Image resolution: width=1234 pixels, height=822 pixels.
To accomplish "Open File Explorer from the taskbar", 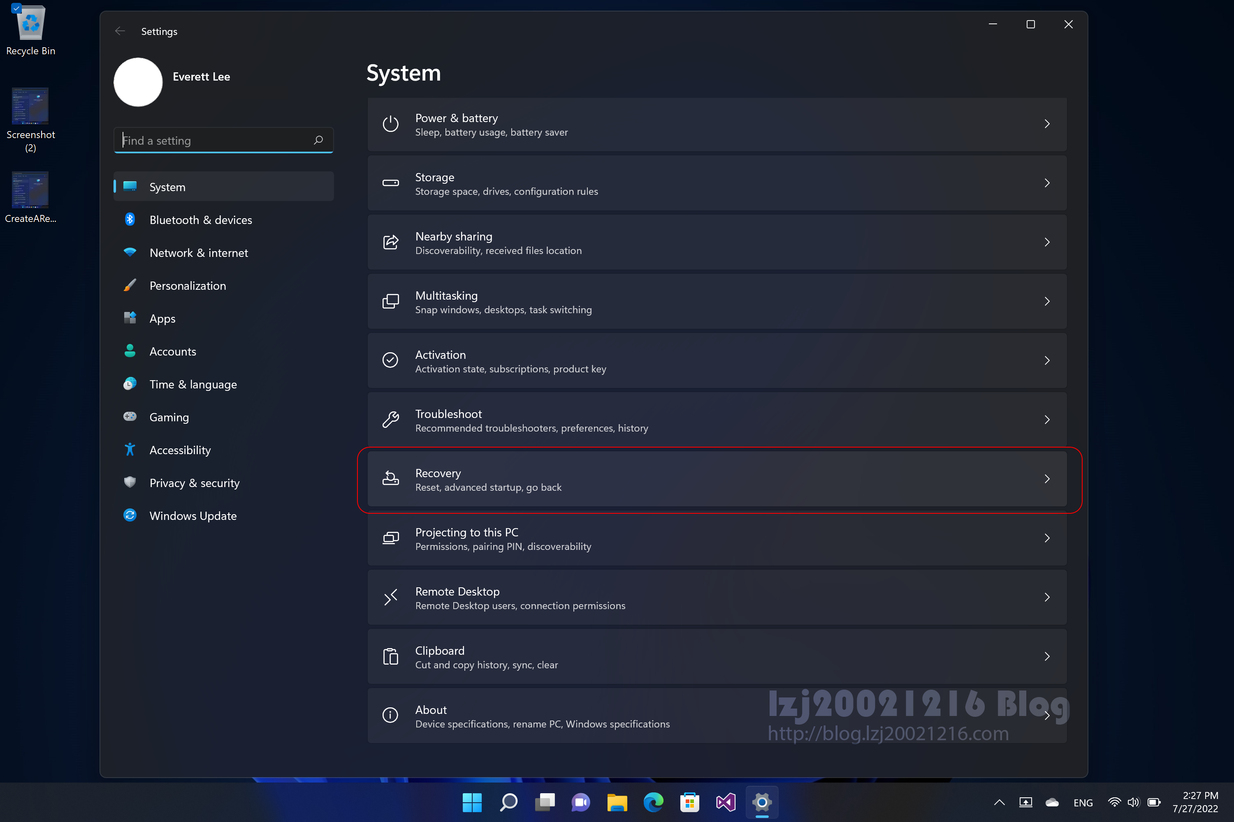I will (617, 802).
